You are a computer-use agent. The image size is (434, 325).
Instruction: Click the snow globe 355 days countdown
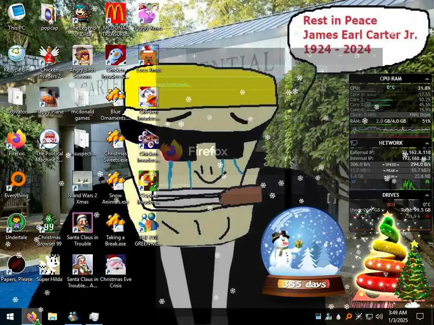[303, 251]
